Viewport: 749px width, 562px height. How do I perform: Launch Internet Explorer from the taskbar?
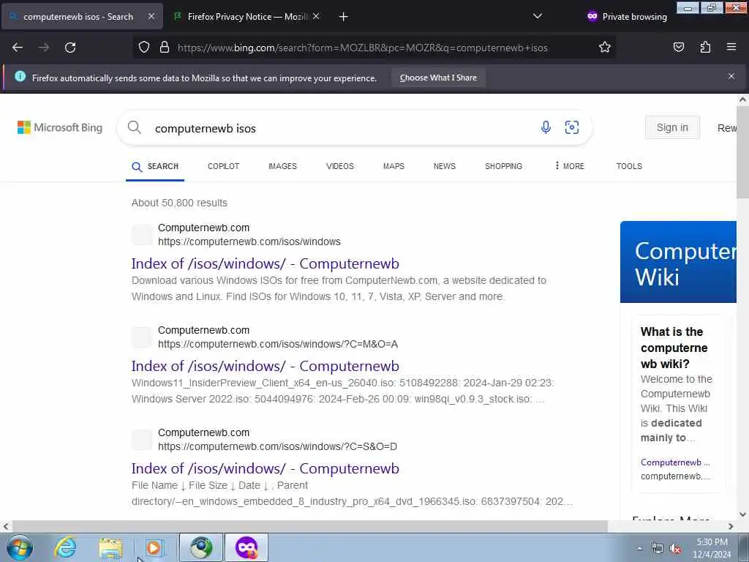point(65,547)
